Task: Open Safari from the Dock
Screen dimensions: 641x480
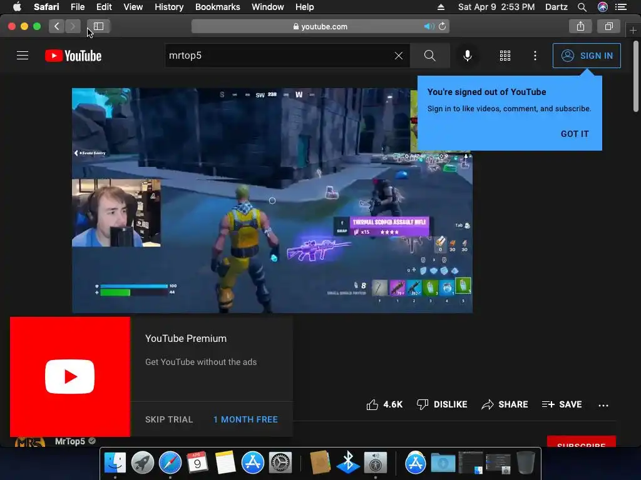Action: click(170, 462)
